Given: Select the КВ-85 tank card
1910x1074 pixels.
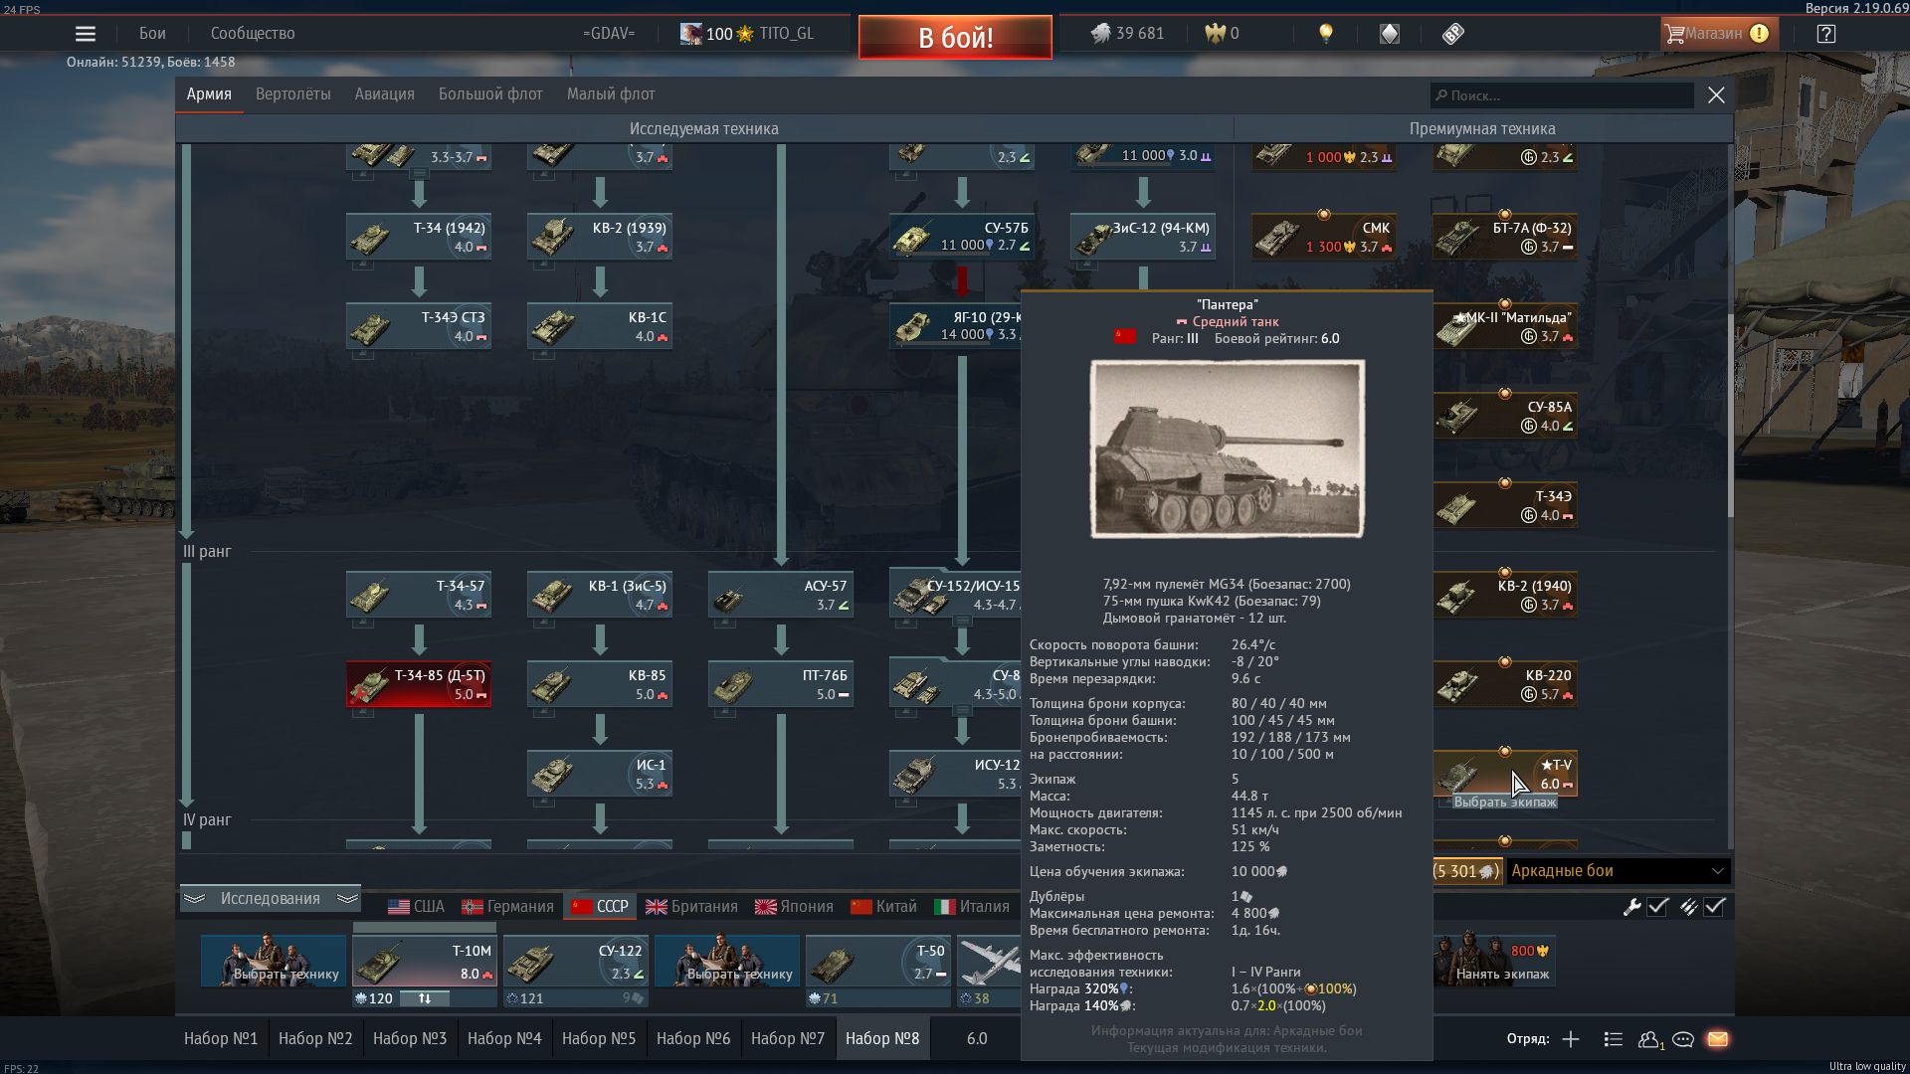Looking at the screenshot, I should (x=600, y=684).
